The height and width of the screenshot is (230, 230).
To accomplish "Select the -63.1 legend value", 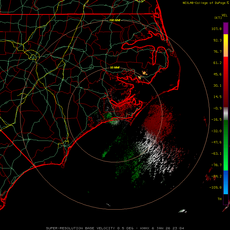I will 216,154.
